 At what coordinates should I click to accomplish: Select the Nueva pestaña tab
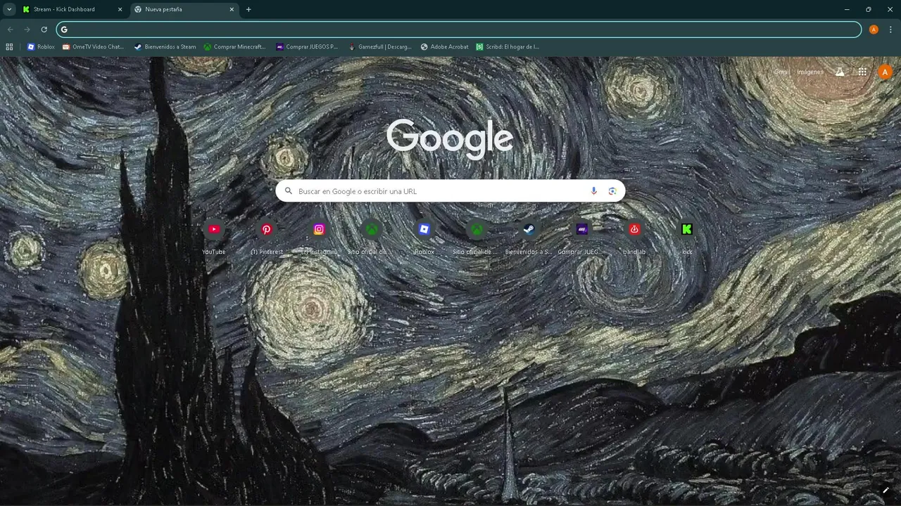click(x=184, y=9)
